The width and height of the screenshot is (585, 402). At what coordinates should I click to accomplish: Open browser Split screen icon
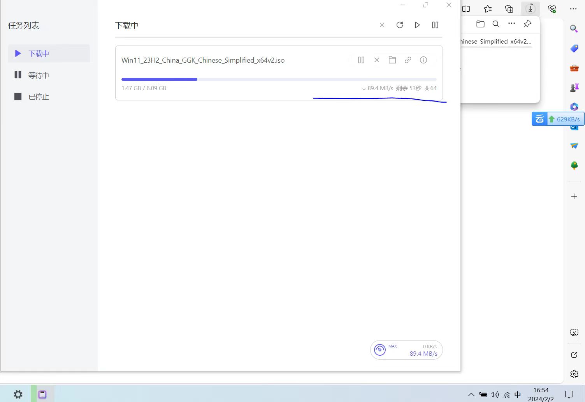pos(466,9)
